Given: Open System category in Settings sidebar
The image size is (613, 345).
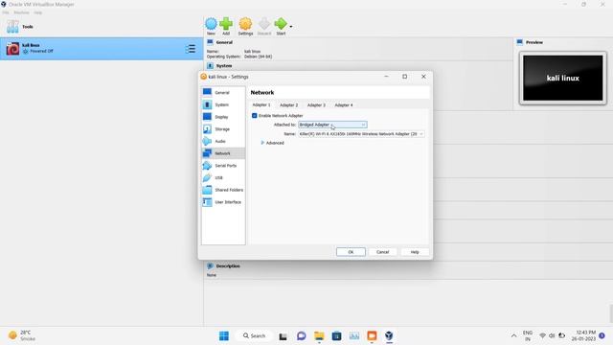Looking at the screenshot, I should (x=223, y=104).
